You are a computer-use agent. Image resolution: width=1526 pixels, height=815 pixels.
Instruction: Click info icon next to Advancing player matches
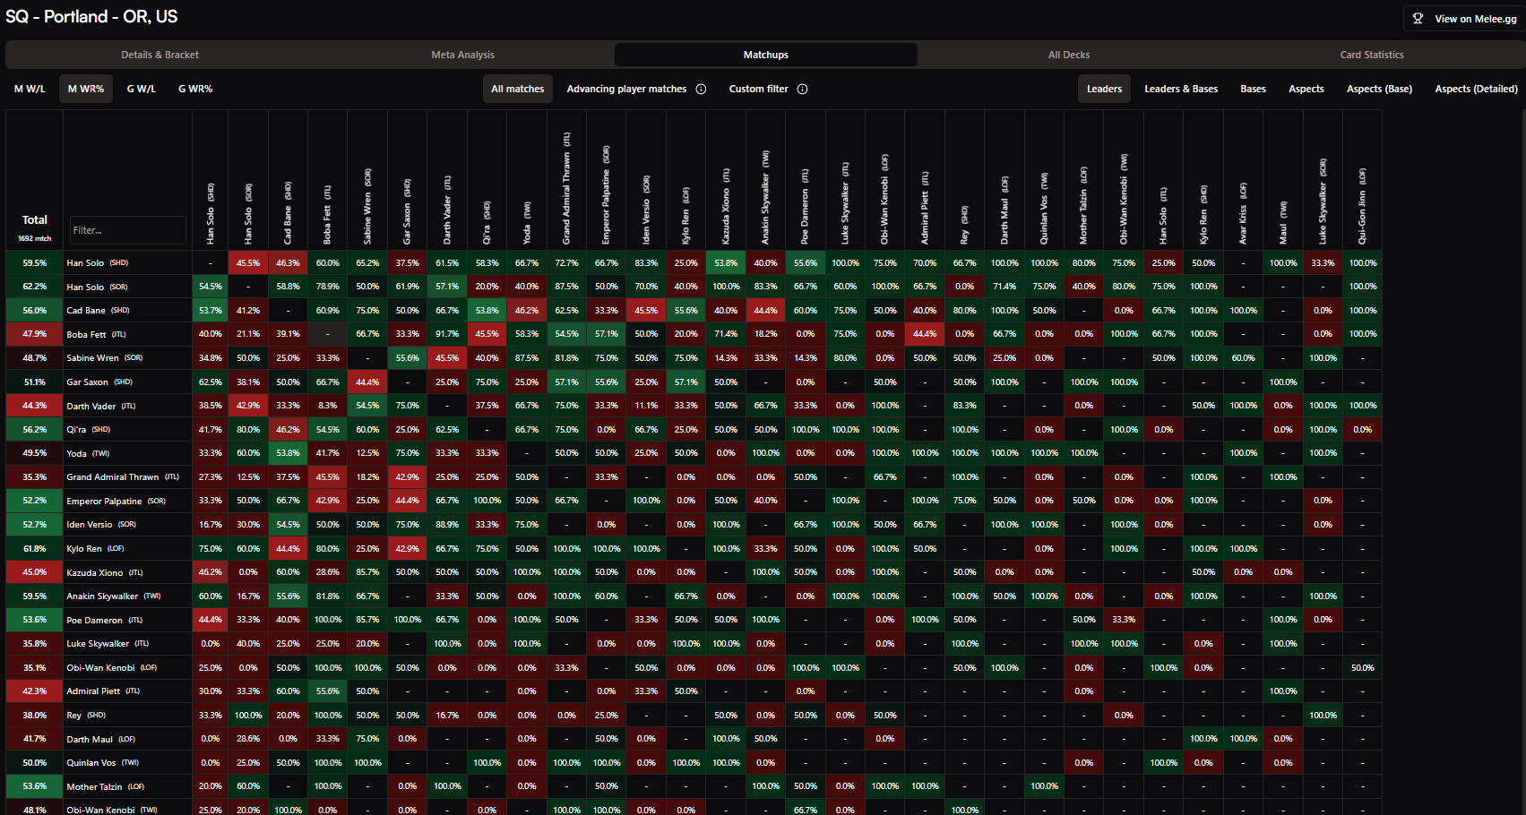pos(701,89)
